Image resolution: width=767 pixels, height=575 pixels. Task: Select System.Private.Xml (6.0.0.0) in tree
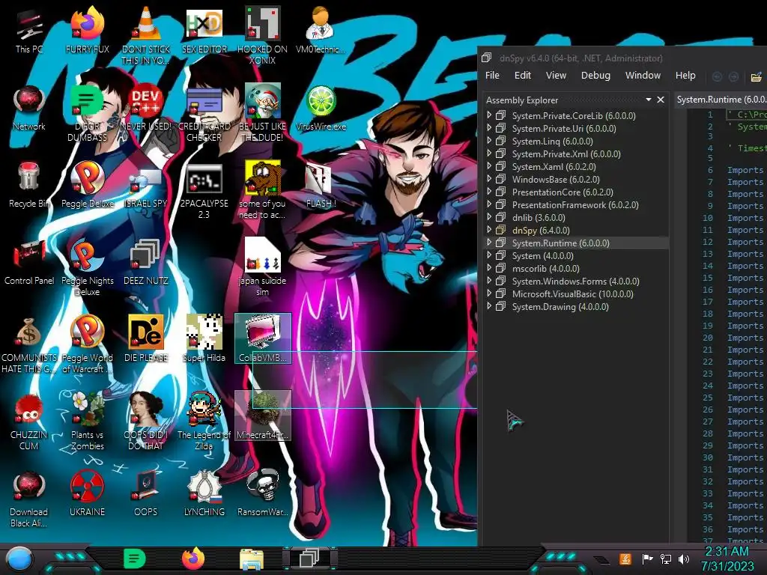point(566,154)
